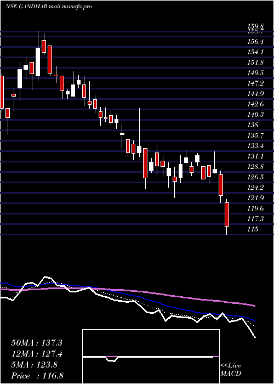Click the tall-wick white candle reaching 142.6
Viewport: 274px width, 384px height.
pos(139,149)
